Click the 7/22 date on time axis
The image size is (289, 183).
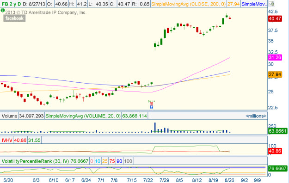click(148, 180)
